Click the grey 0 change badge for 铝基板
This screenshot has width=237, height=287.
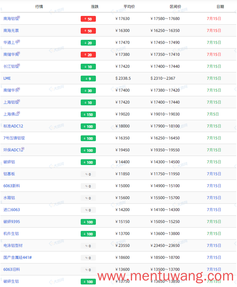point(88,174)
